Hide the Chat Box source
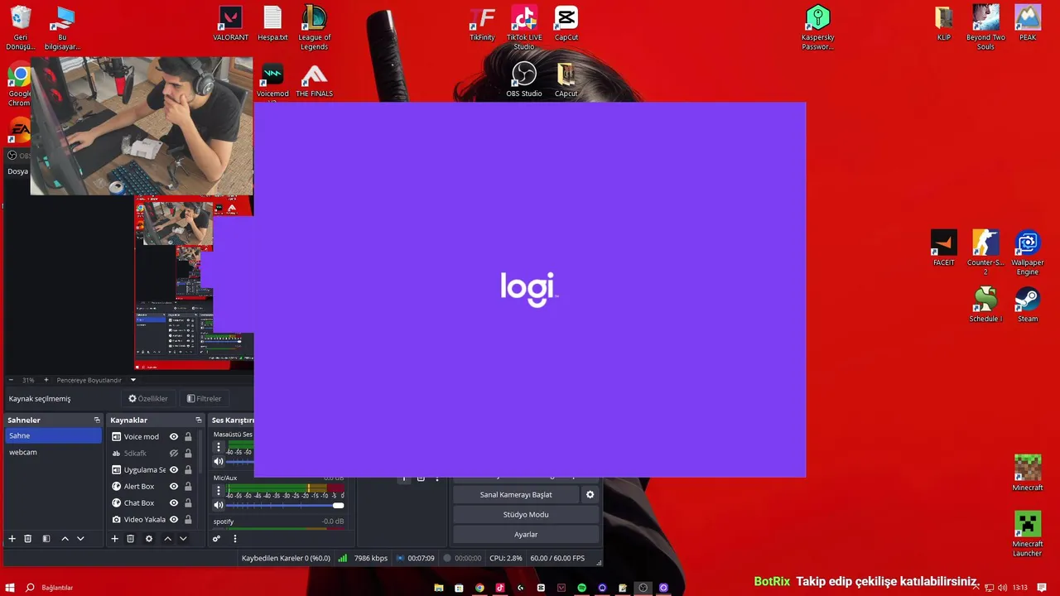 pyautogui.click(x=174, y=502)
